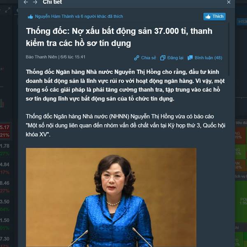Screen dimensions: 247x247
Task: Close the Chi tiết article panel
Action: 229,2
